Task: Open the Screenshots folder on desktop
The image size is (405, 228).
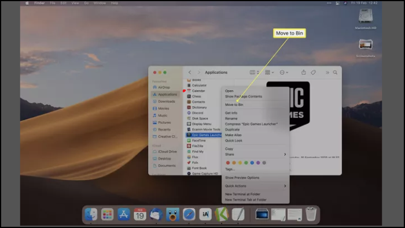Action: pyautogui.click(x=366, y=48)
